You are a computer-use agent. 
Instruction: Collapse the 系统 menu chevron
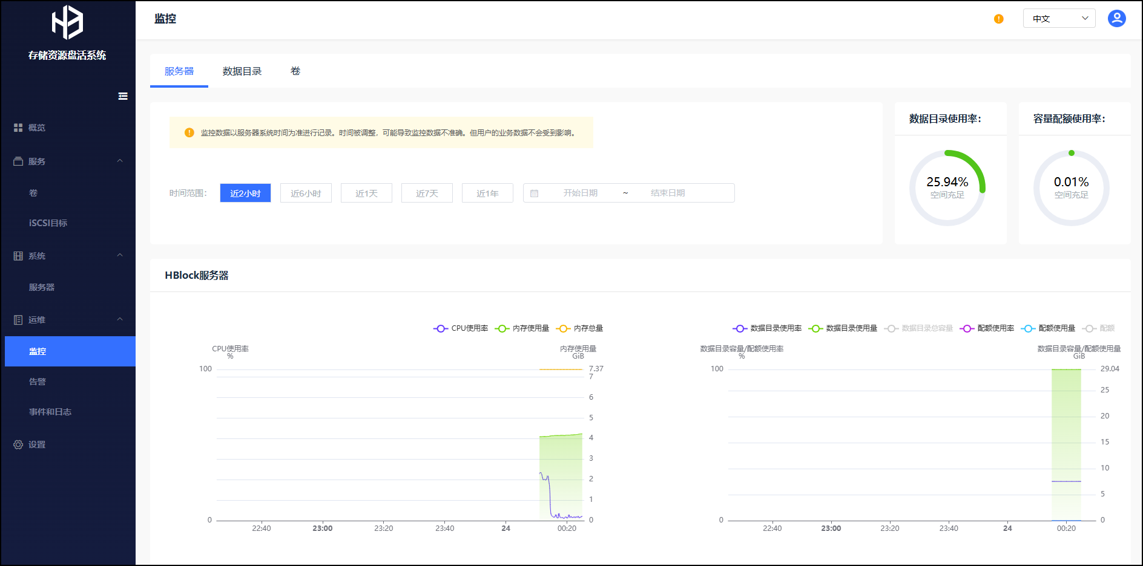tap(120, 255)
